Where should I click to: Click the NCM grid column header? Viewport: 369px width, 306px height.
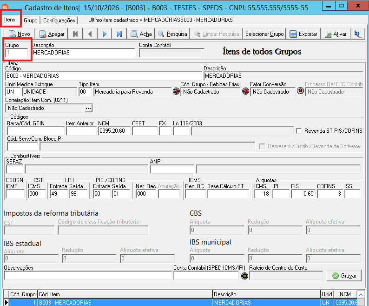pos(345,294)
